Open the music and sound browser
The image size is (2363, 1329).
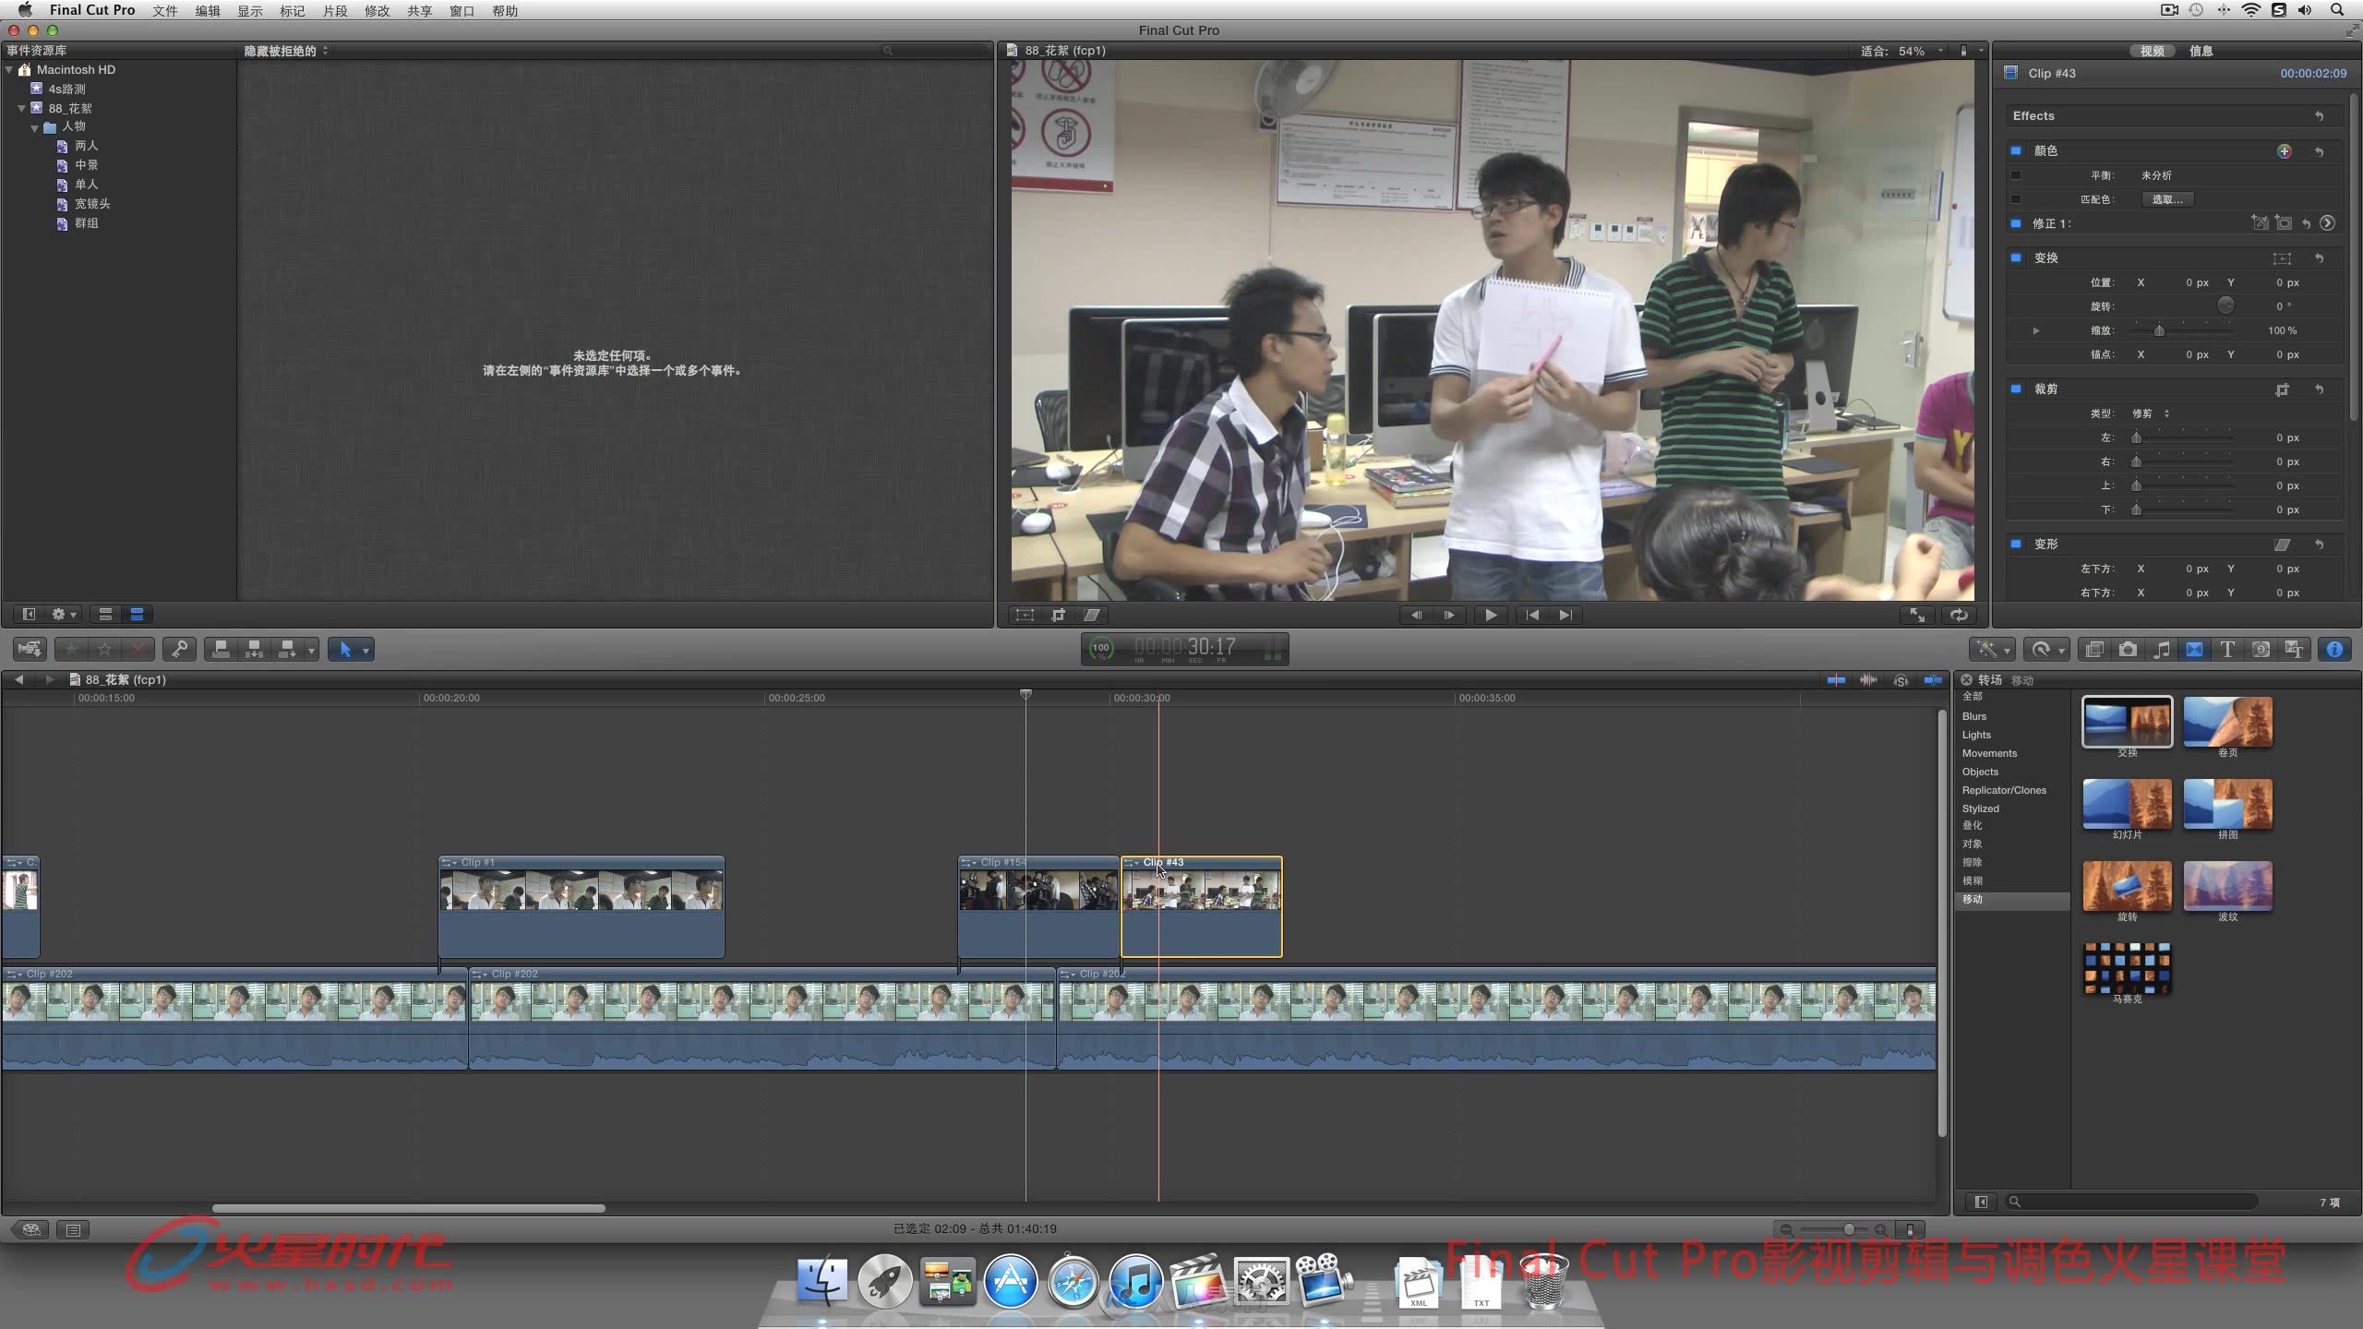tap(2161, 650)
